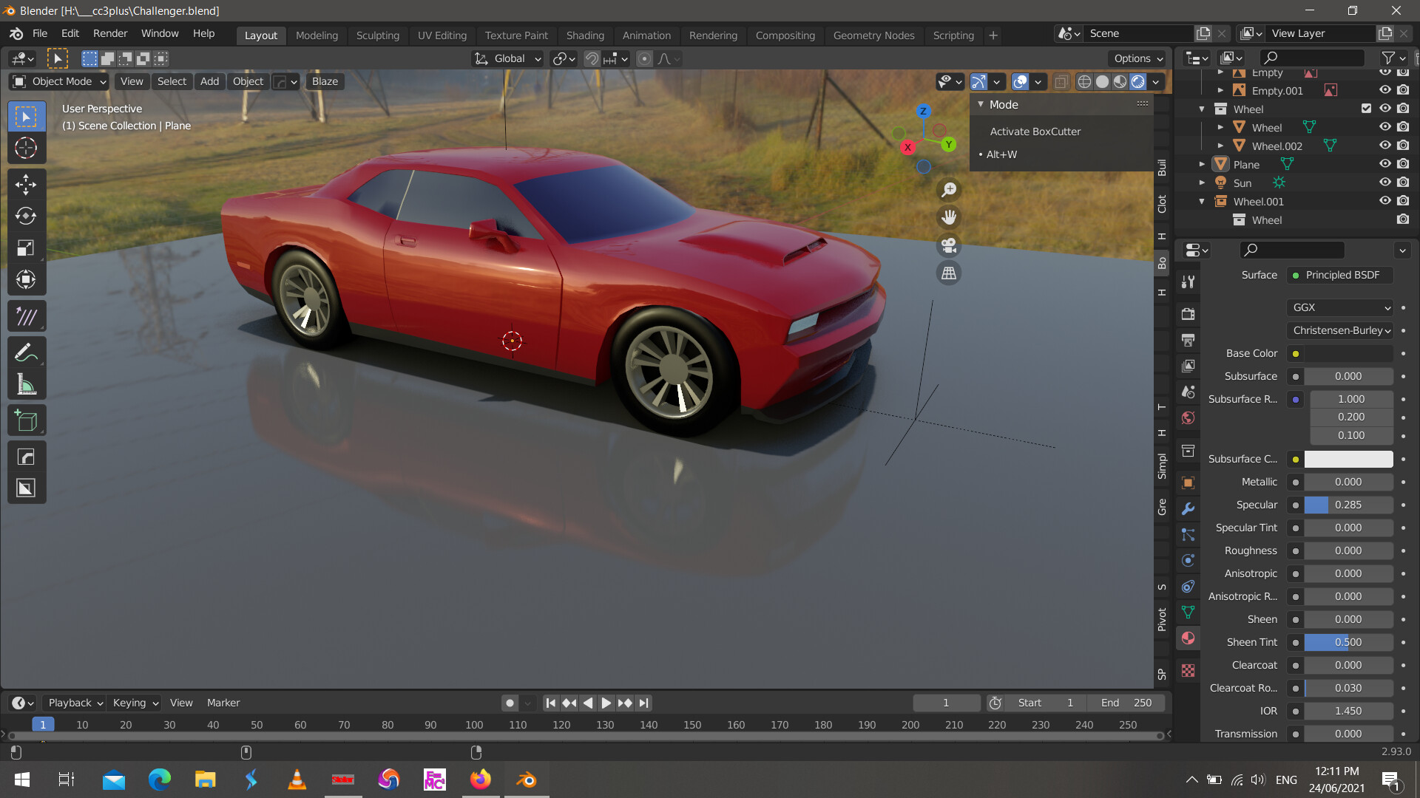Open the Modifier properties tab
Screen dimensions: 1420x798
1188,508
